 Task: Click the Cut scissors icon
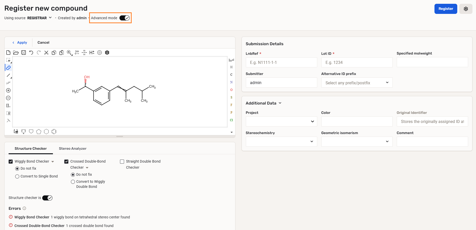46,53
